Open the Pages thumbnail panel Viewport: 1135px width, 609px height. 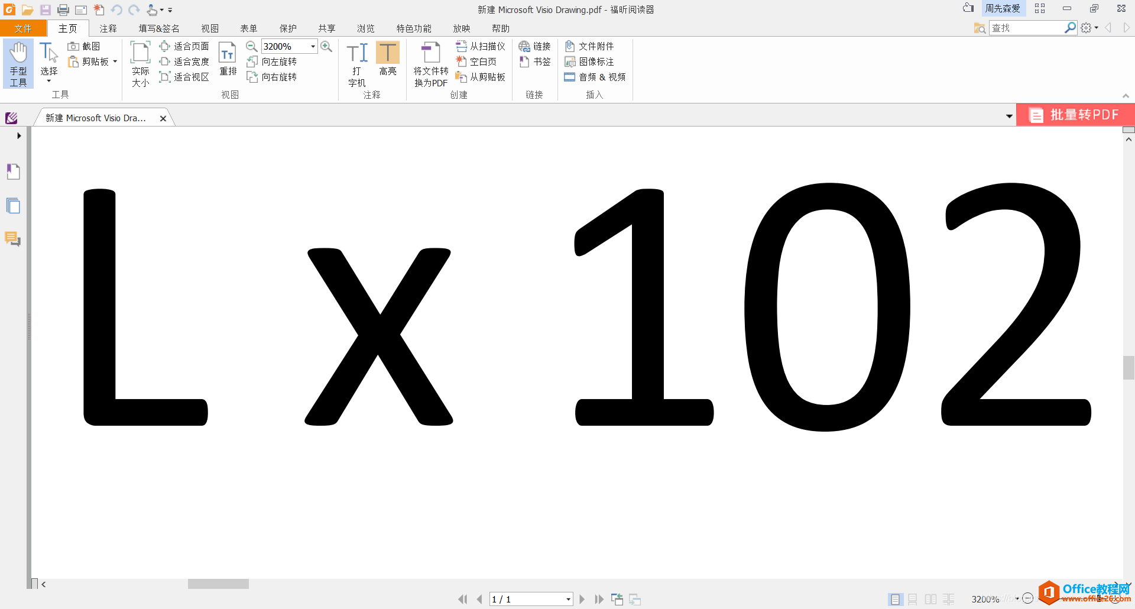coord(13,206)
